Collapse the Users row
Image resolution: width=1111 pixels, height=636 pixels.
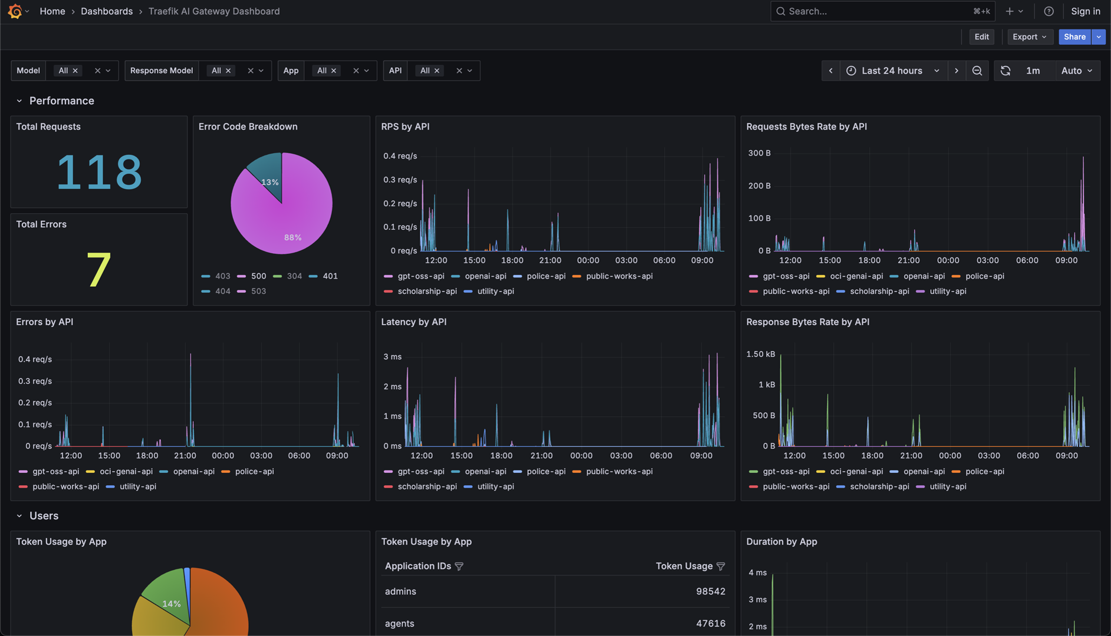tap(19, 516)
